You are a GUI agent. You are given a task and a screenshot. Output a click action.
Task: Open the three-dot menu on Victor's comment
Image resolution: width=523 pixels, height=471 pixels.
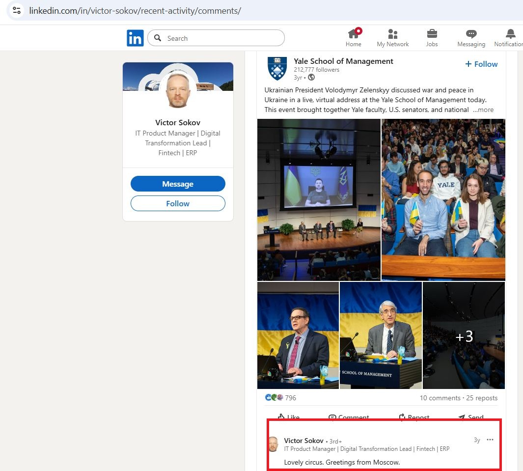[490, 440]
